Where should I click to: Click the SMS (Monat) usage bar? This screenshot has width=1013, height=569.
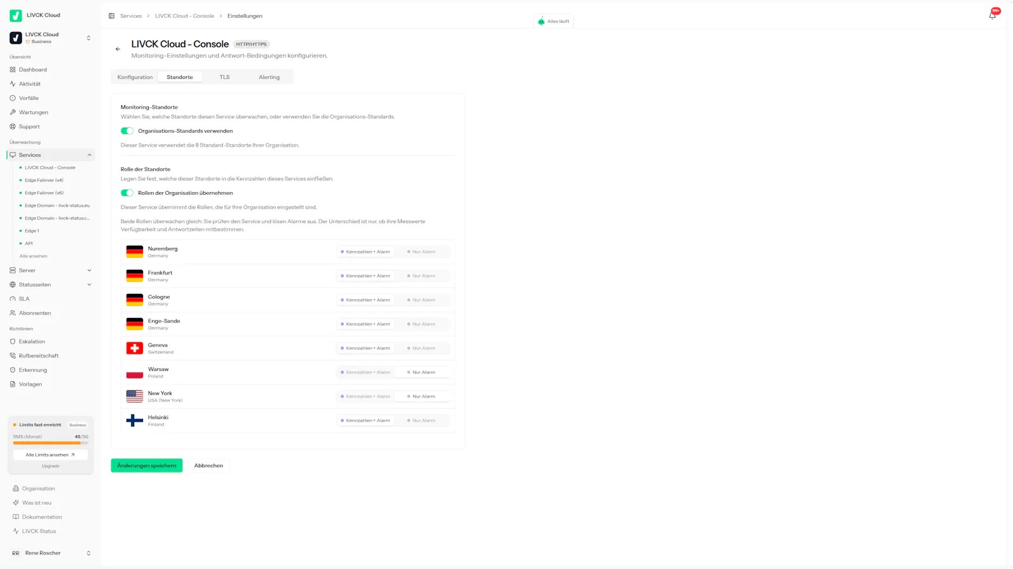click(x=51, y=443)
